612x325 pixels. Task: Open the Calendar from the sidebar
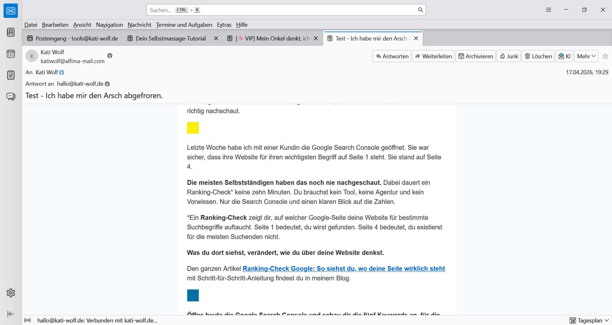tap(11, 54)
